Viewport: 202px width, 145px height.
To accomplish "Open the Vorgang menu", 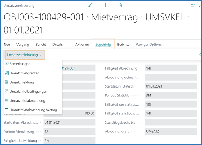I will coord(23,45).
